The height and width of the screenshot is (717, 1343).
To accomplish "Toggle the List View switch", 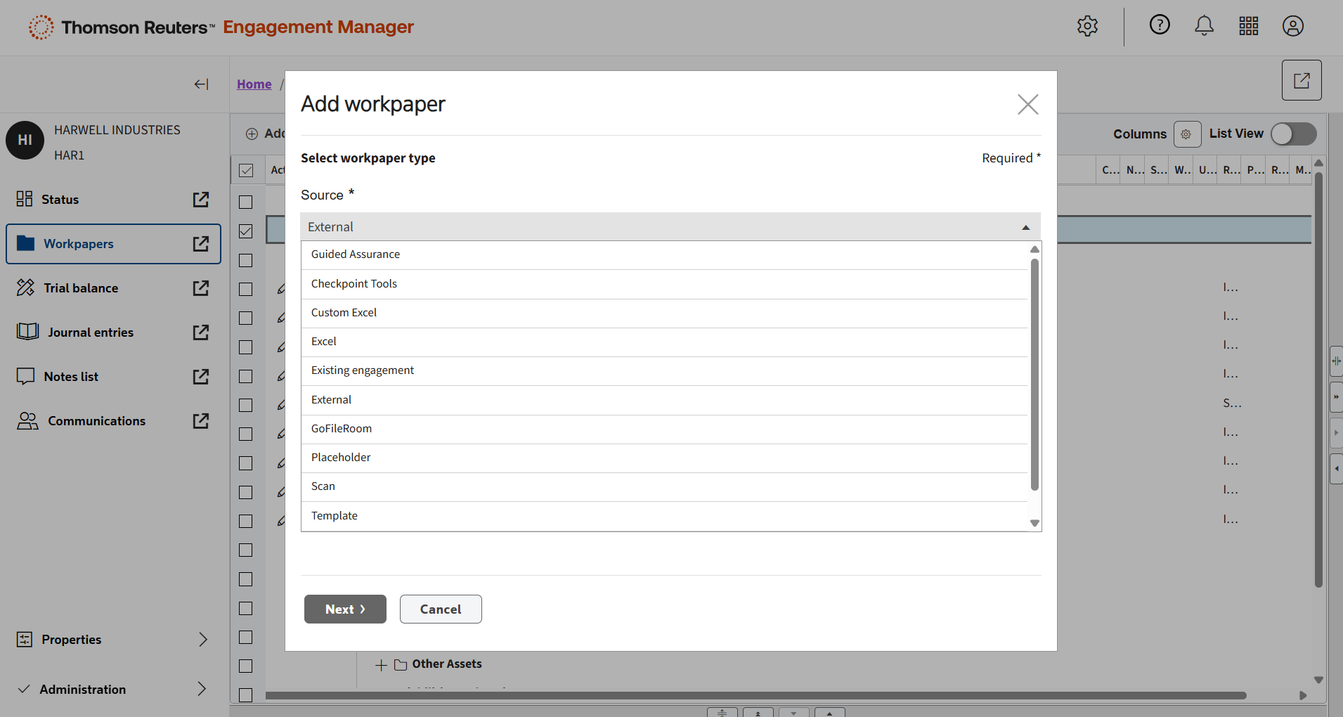I will click(1293, 134).
